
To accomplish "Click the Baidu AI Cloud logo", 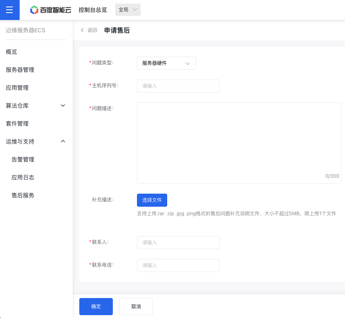I will coord(51,10).
